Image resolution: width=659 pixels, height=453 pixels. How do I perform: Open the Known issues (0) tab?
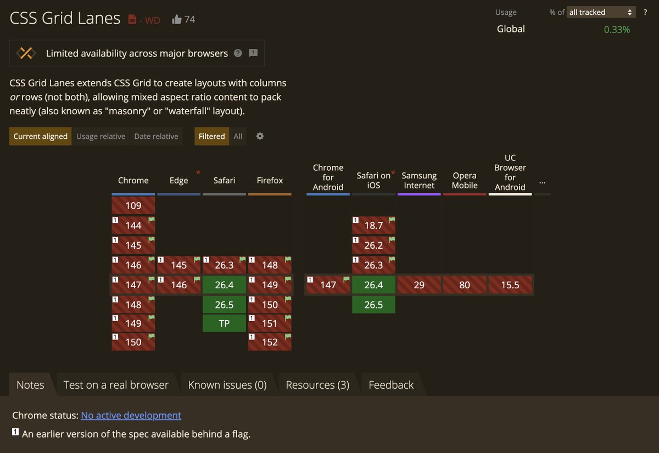(x=227, y=385)
